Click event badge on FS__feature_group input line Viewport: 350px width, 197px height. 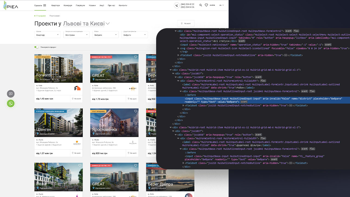(x=274, y=159)
